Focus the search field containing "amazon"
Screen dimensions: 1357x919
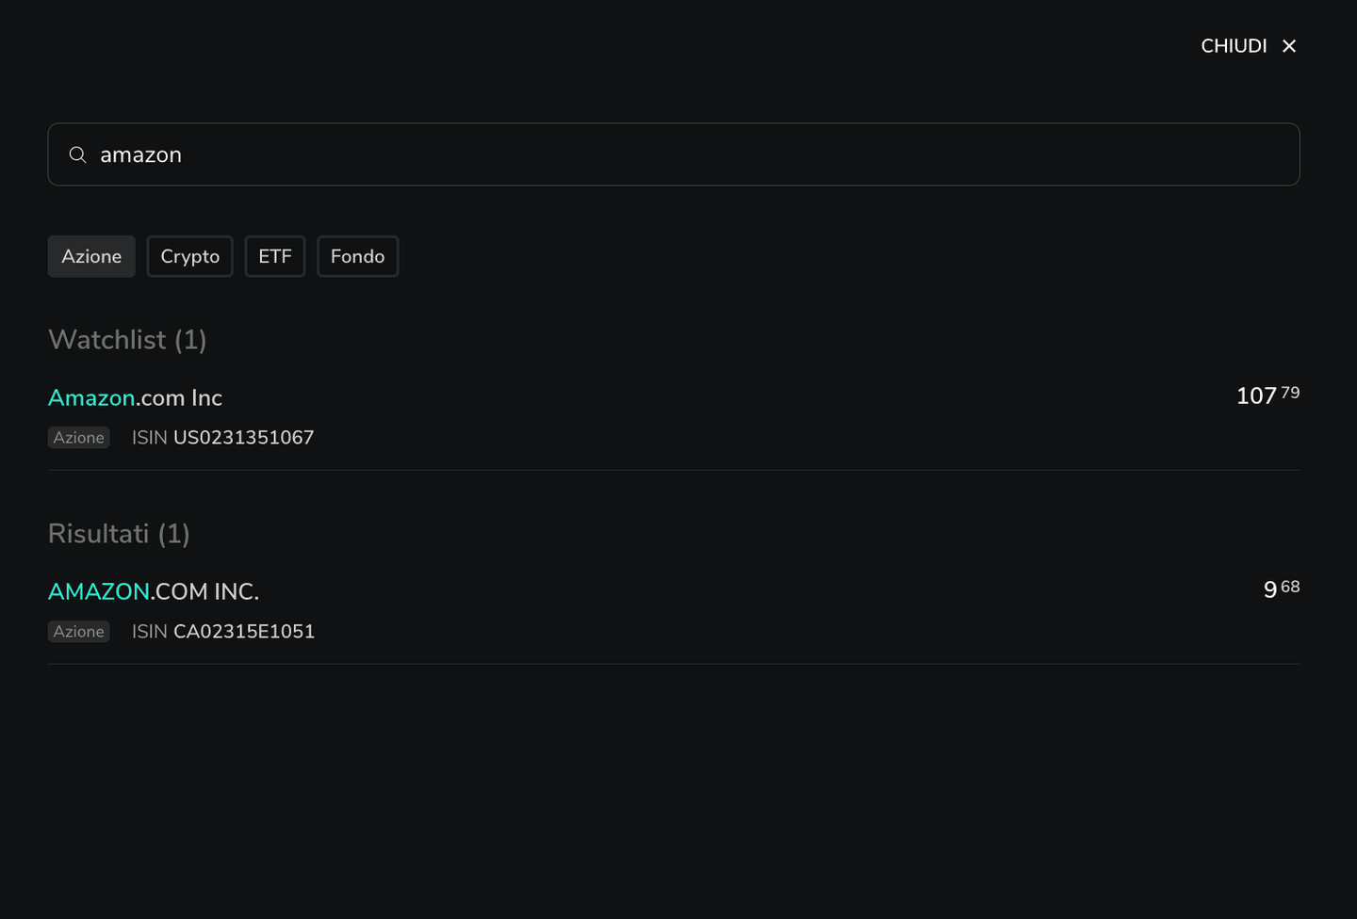tap(660, 154)
